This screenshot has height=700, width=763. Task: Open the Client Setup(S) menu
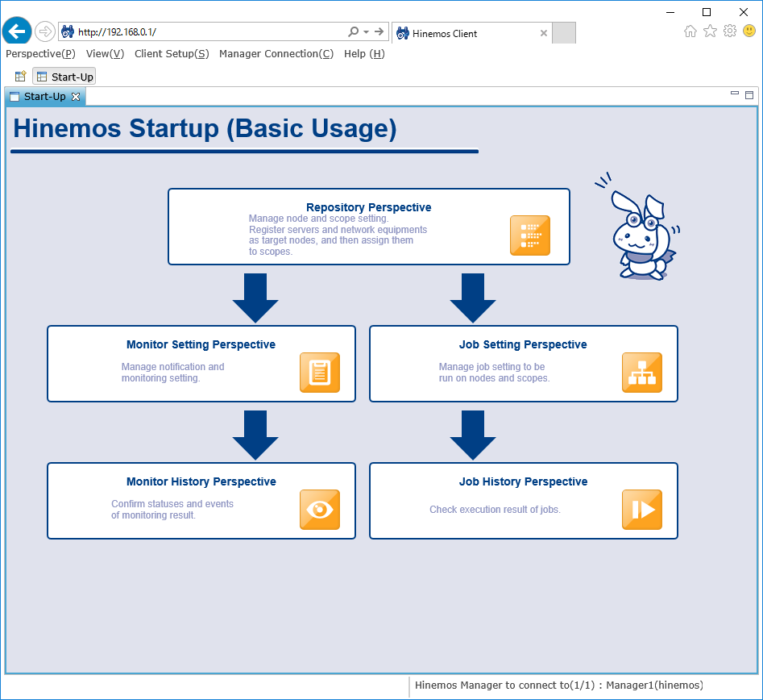172,53
